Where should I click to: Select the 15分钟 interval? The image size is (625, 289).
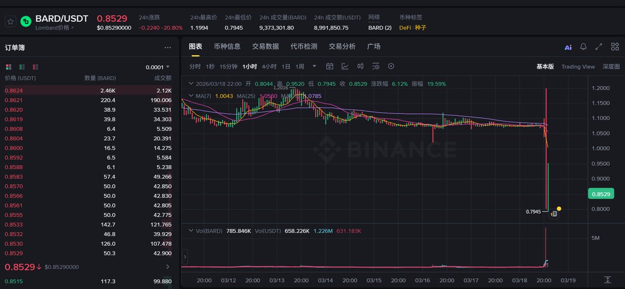click(x=229, y=67)
